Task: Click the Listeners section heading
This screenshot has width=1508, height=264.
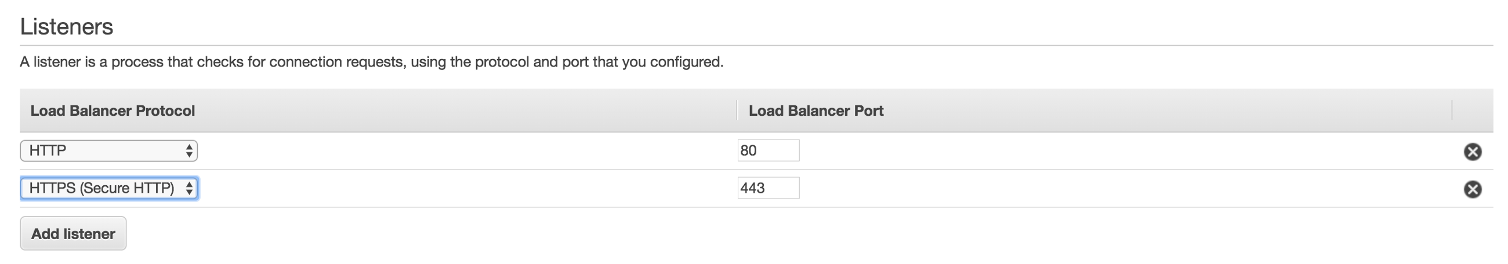Action: (67, 27)
